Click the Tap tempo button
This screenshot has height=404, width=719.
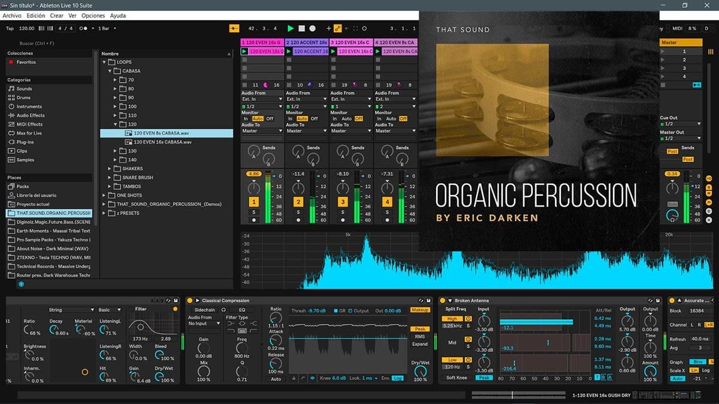click(x=10, y=28)
